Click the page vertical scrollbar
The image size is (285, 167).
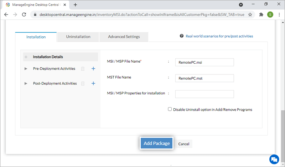coord(283,132)
